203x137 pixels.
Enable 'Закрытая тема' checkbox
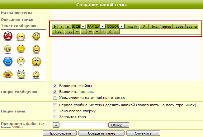tap(55, 117)
